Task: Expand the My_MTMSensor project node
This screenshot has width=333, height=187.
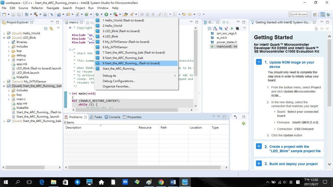Action: point(4,81)
